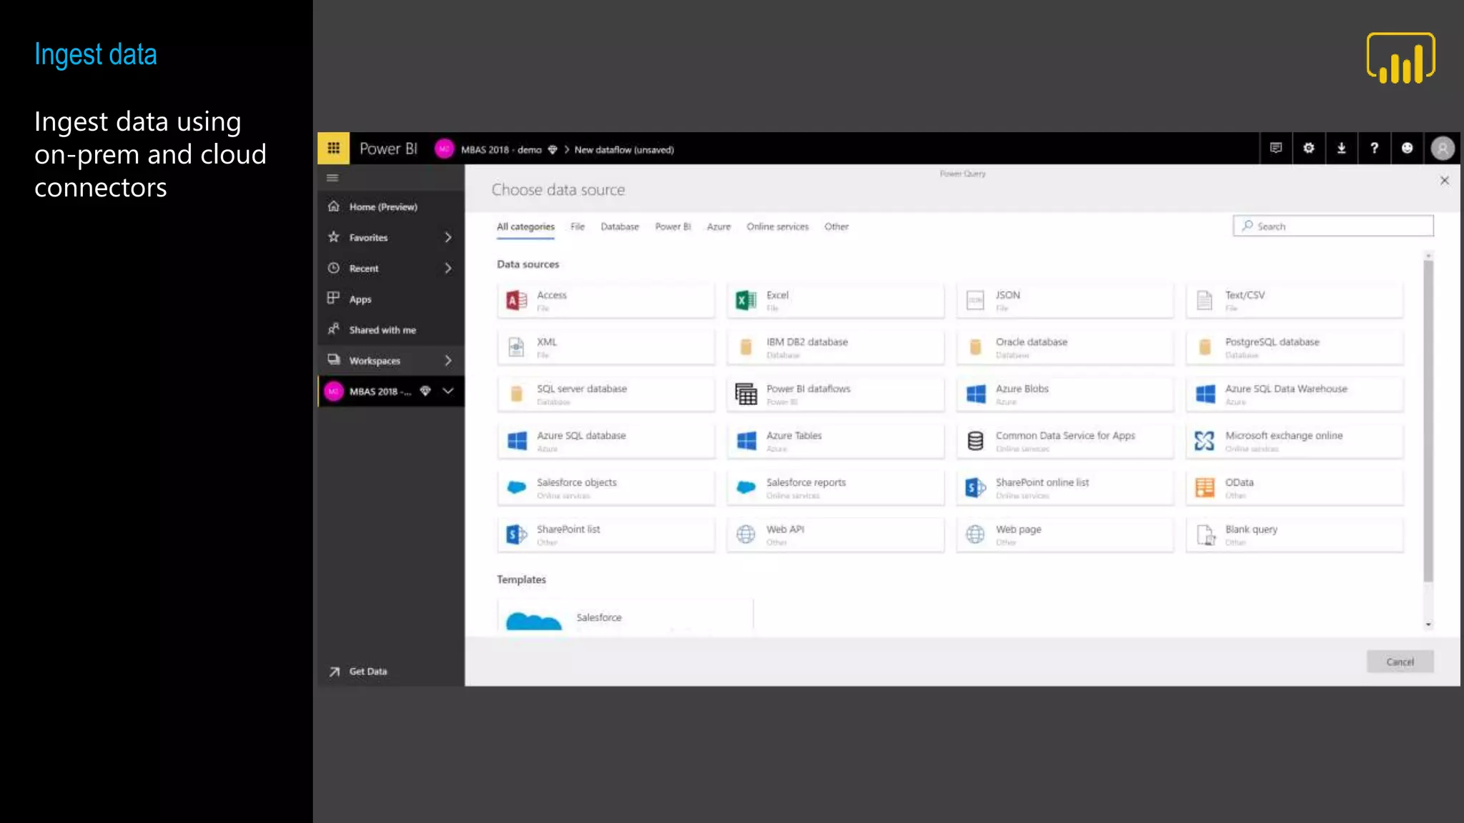The height and width of the screenshot is (823, 1464).
Task: Focus the data source Search box
Action: (x=1332, y=226)
